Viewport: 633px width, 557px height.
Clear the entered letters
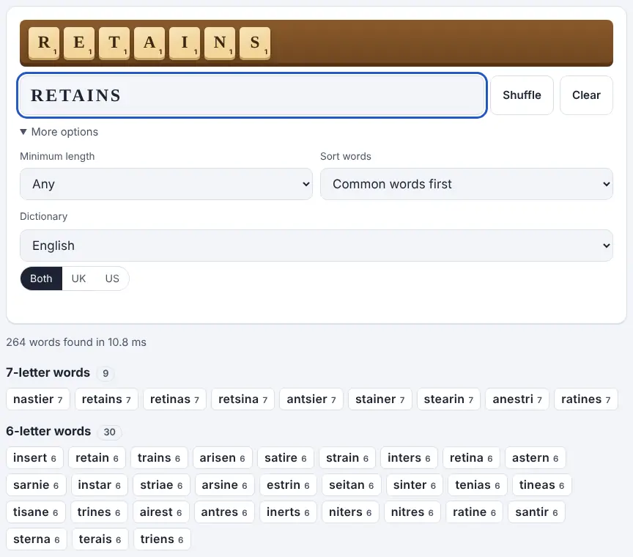586,95
